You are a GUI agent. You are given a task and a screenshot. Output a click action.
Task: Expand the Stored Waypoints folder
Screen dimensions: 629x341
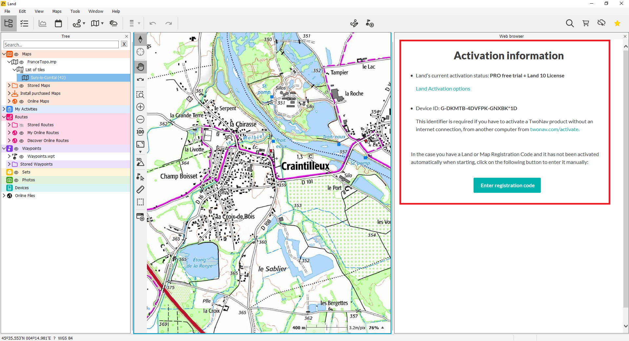click(x=9, y=164)
